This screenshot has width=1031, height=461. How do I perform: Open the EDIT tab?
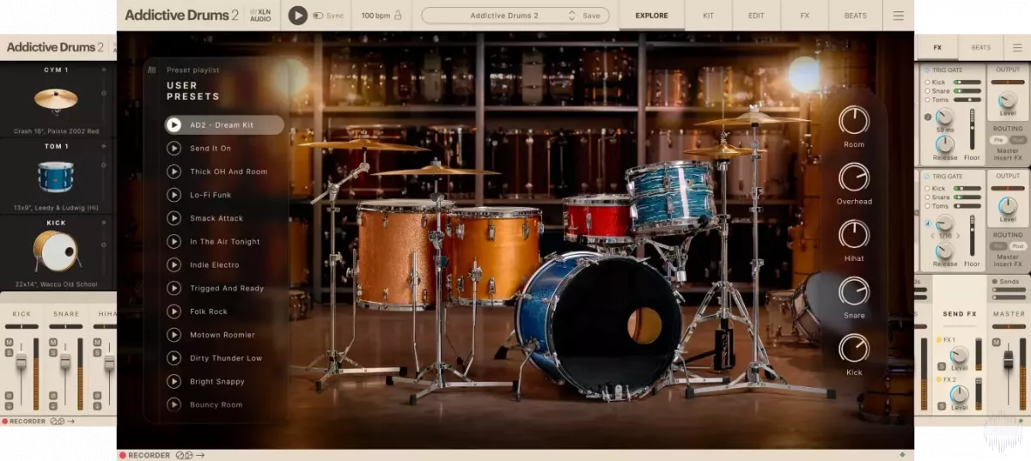756,15
